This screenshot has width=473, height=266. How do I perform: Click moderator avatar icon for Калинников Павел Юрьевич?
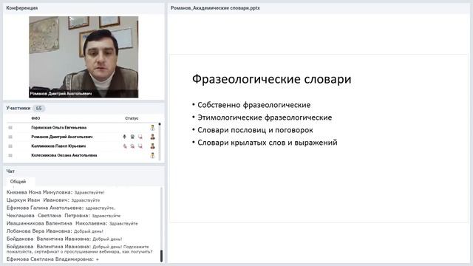pos(153,146)
